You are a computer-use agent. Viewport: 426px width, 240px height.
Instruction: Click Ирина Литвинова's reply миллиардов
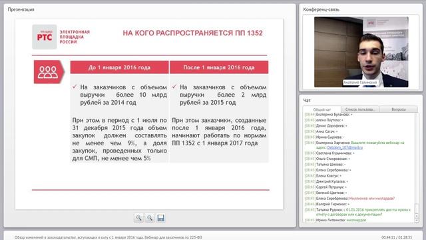pos(356,220)
